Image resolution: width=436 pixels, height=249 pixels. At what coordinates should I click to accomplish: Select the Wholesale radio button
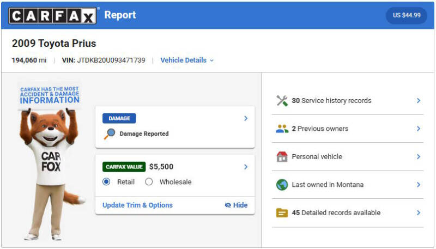coord(149,182)
